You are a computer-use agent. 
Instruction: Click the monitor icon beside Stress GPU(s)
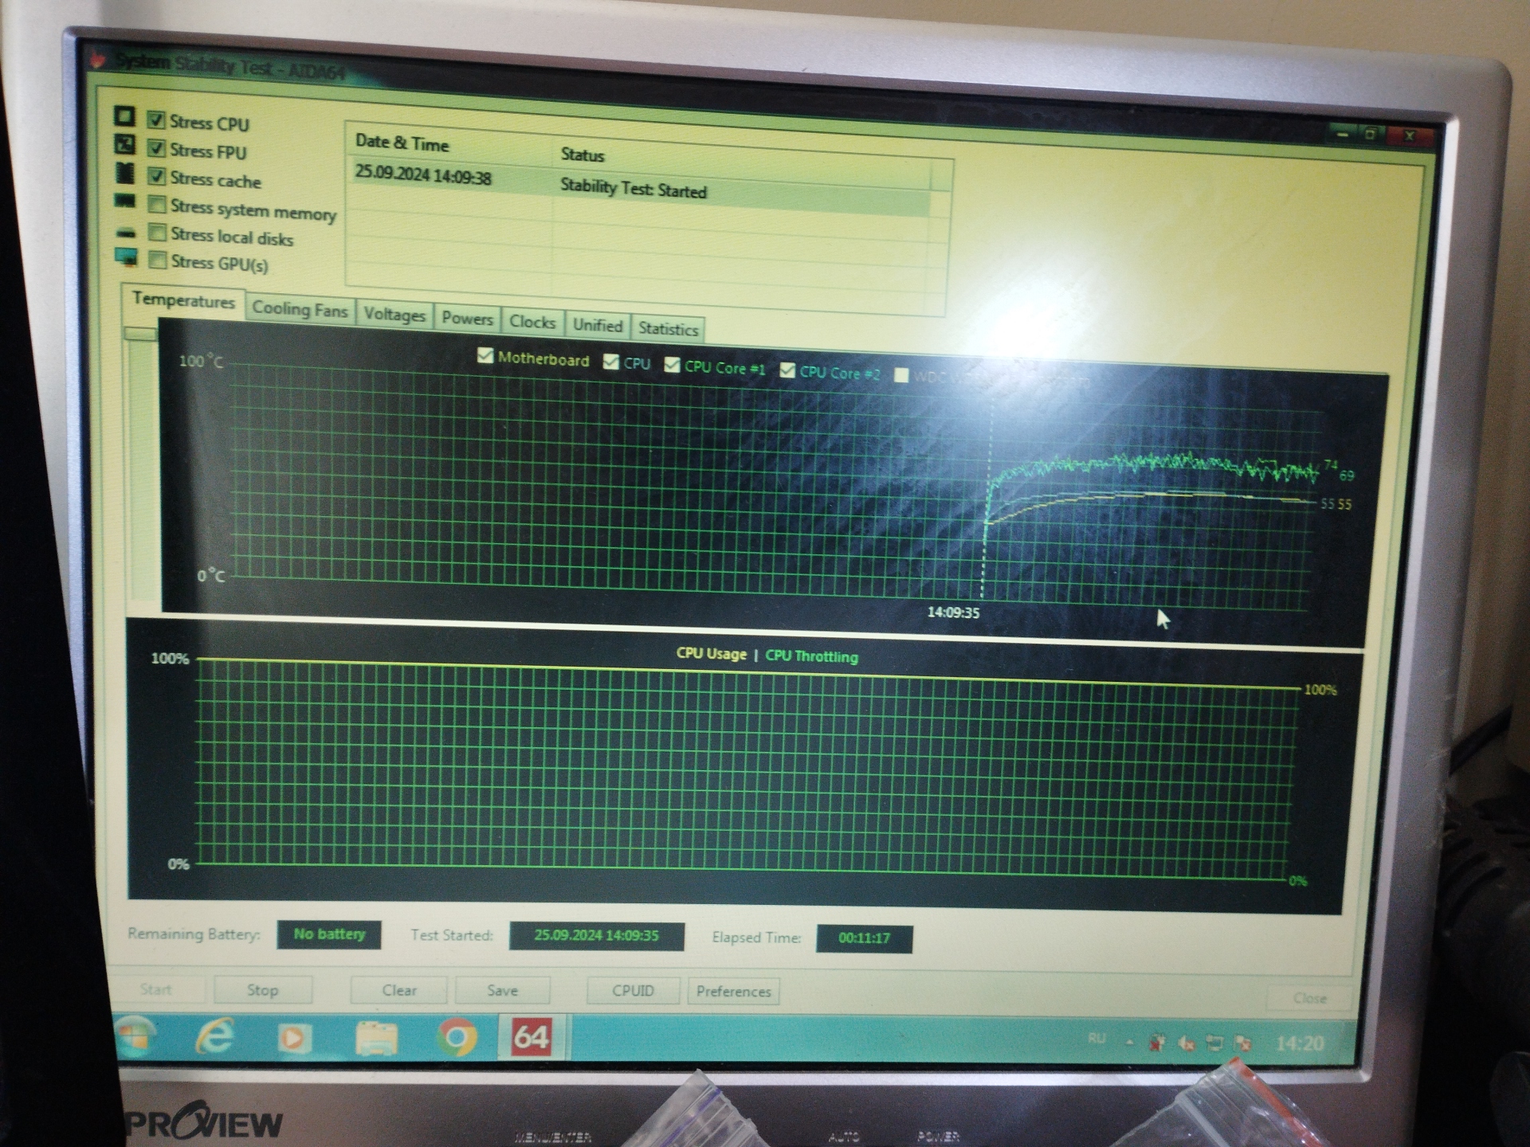point(126,257)
